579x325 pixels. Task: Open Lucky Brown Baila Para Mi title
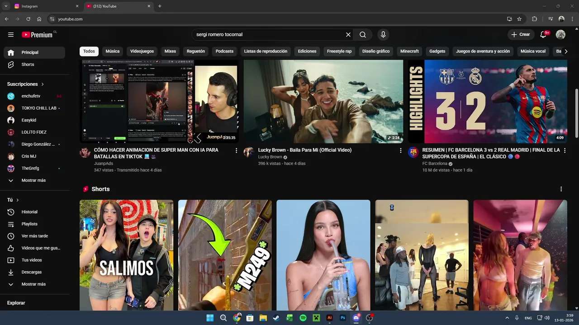click(x=305, y=150)
